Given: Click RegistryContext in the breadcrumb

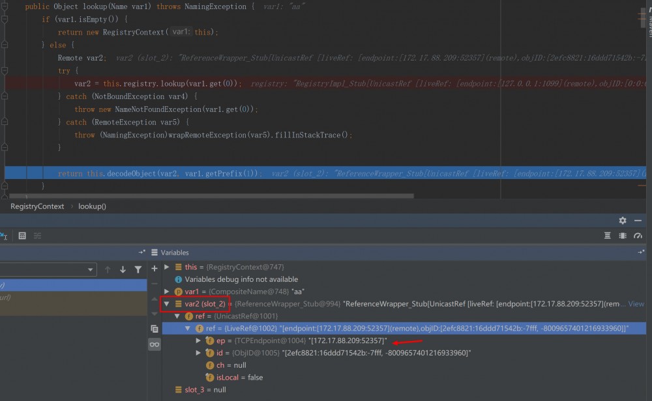Looking at the screenshot, I should [x=37, y=206].
